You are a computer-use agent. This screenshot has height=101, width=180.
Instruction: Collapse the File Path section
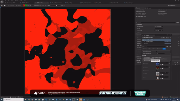[136, 61]
